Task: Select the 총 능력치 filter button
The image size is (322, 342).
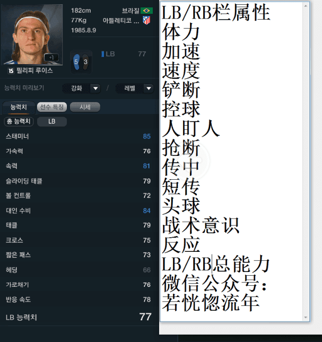Action: (19, 121)
